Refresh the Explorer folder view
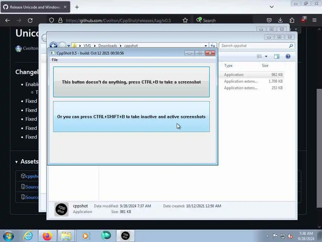Viewport: 322px width, 242px height. [x=213, y=45]
